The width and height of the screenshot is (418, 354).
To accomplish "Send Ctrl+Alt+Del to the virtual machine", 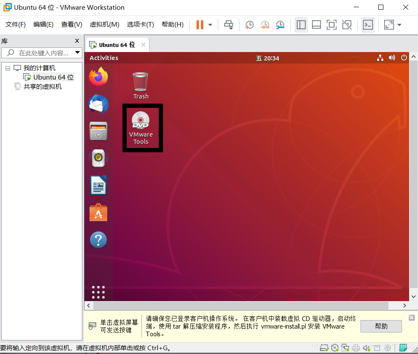I will click(228, 25).
